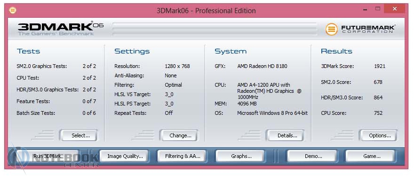
Task: Click the Settings section heading
Action: (132, 52)
